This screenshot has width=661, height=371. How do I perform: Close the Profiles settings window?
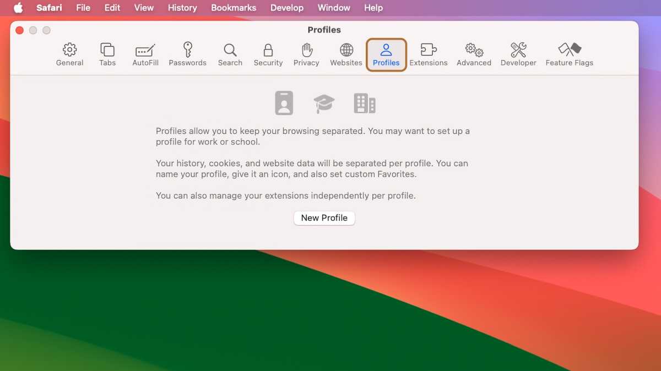click(x=20, y=30)
